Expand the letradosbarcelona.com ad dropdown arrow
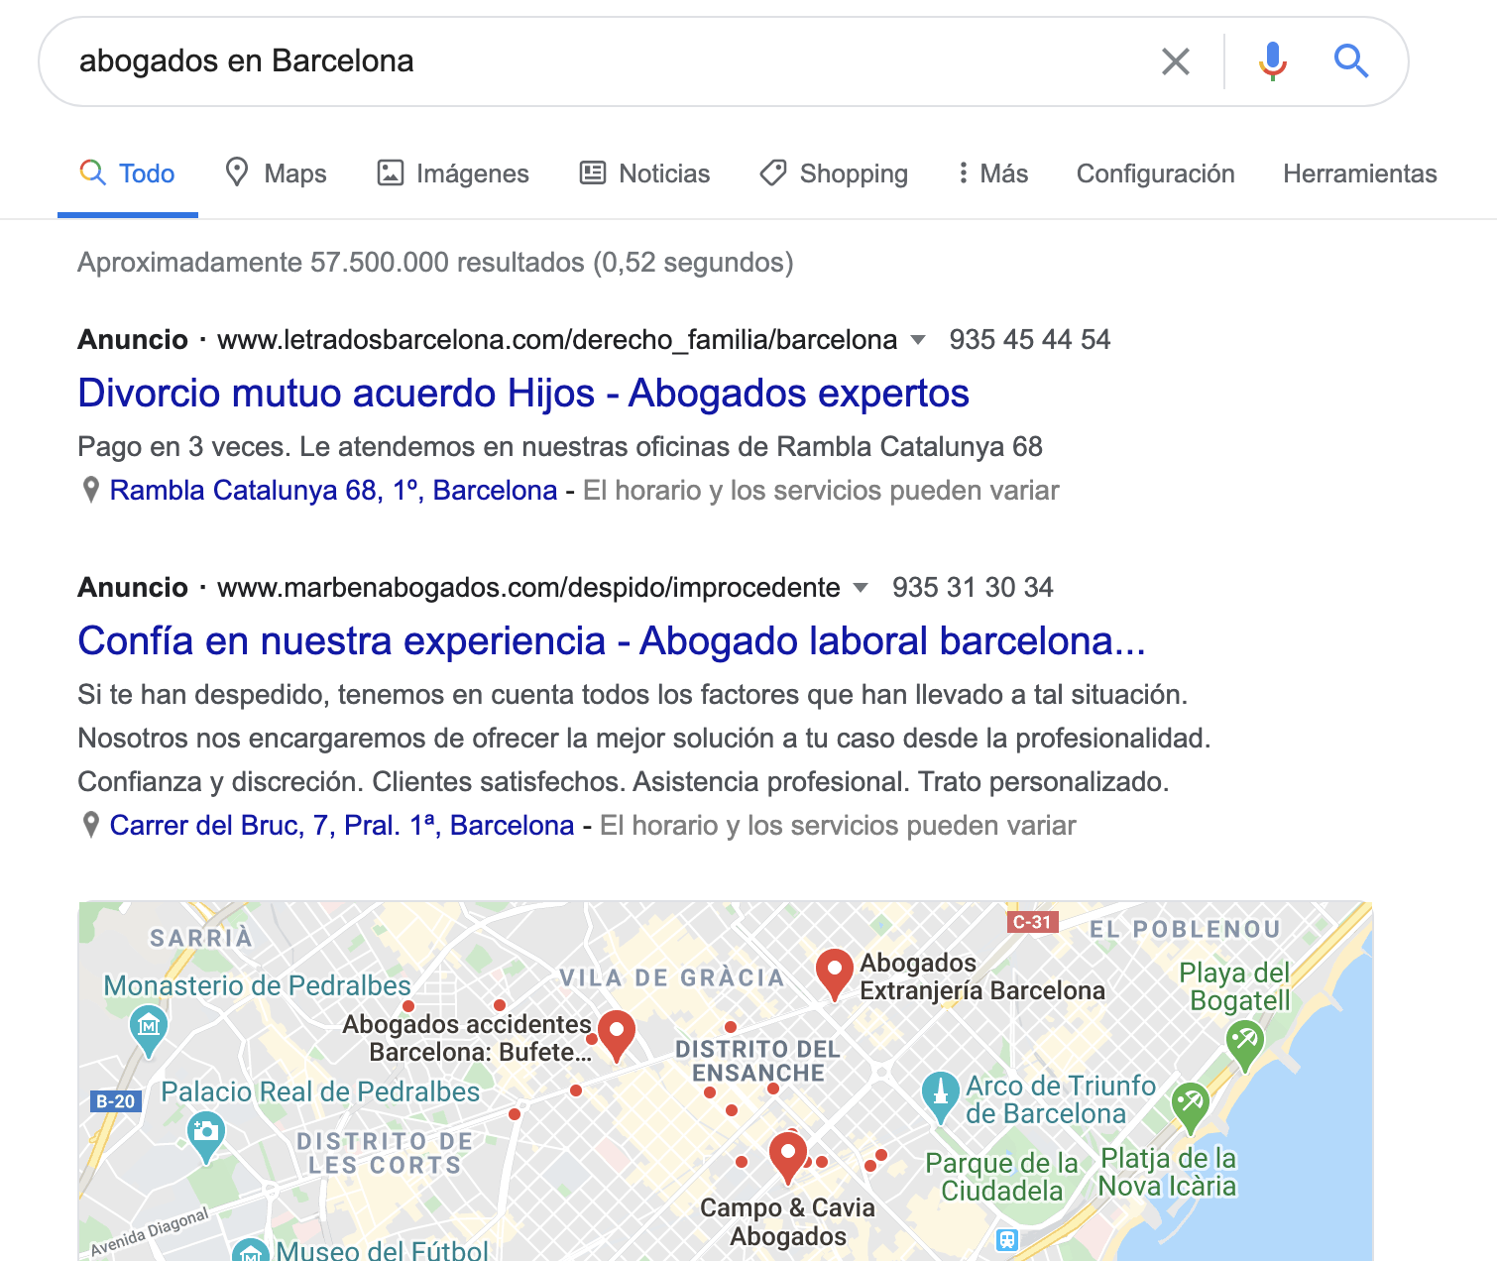The width and height of the screenshot is (1497, 1261). click(x=918, y=340)
